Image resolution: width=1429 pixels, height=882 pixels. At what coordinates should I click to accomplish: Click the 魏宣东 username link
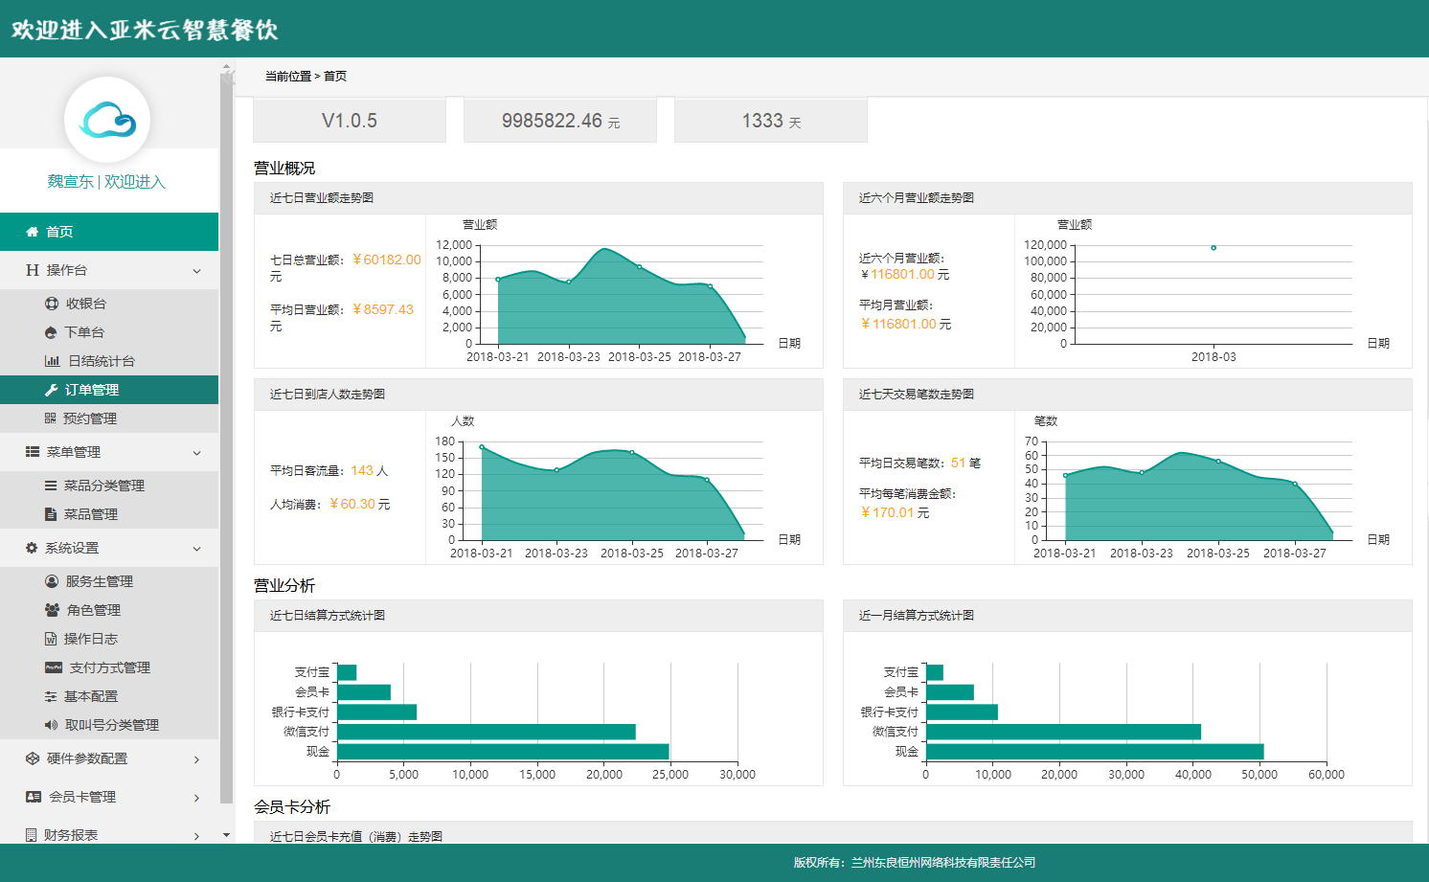(x=71, y=182)
